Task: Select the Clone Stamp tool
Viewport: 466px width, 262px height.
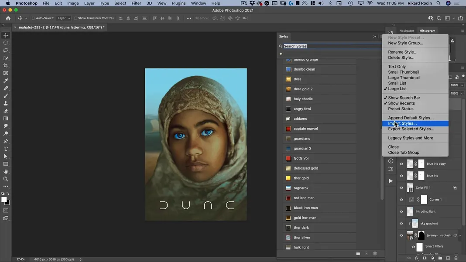Action: [6, 103]
